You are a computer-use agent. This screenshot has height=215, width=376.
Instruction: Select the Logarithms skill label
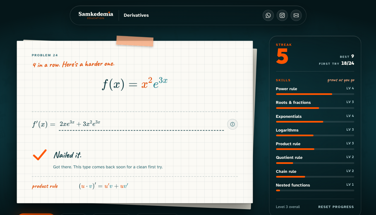point(287,130)
